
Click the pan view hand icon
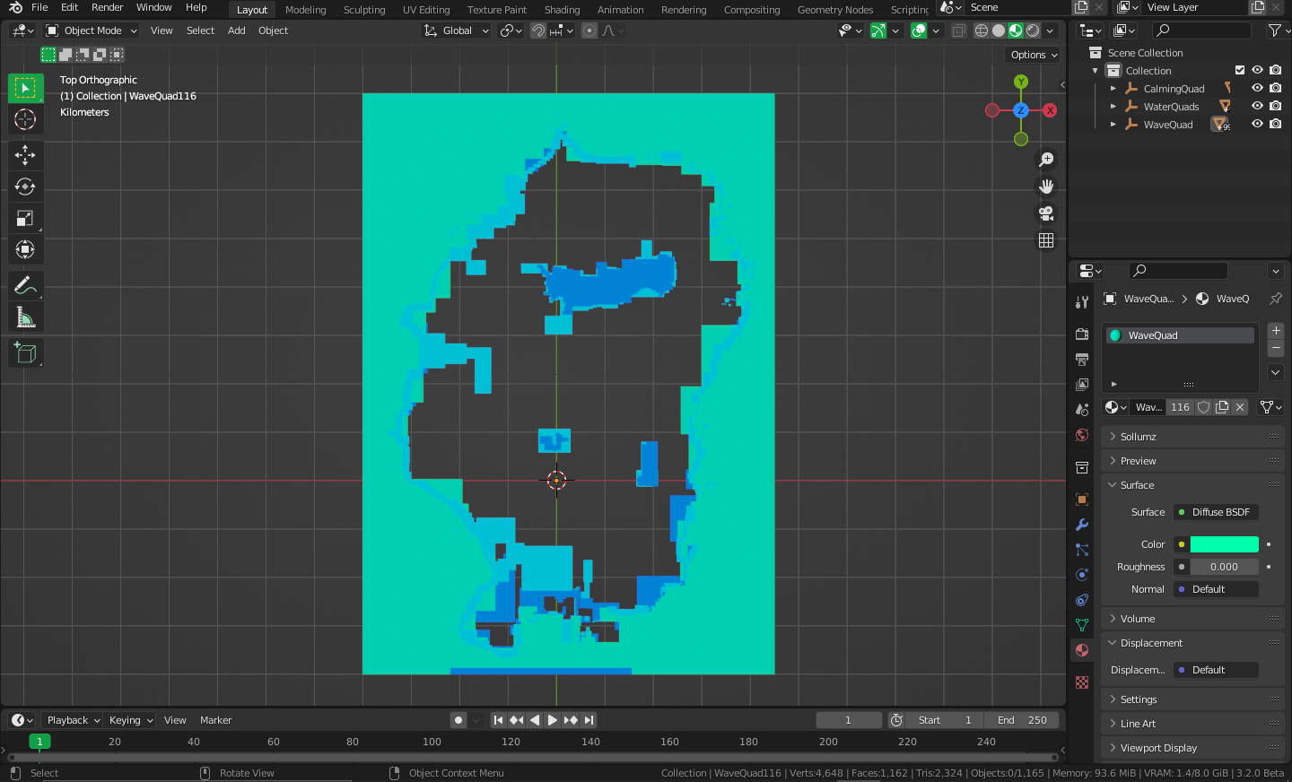1046,187
